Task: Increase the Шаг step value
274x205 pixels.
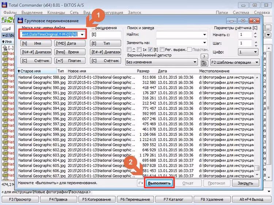Action: 256,42
